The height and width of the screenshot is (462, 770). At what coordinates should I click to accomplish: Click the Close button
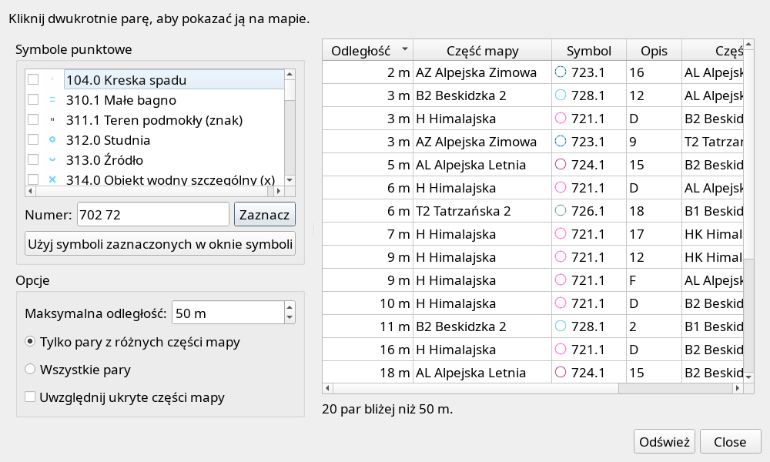730,441
